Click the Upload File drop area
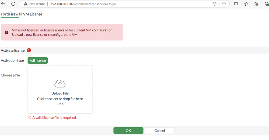269x140 pixels. [60, 89]
